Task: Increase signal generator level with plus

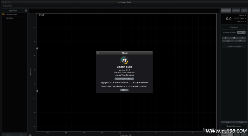Action: pyautogui.click(x=244, y=135)
